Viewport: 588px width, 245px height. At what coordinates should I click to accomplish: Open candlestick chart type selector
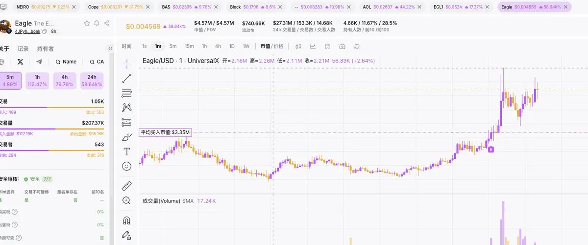pos(298,46)
